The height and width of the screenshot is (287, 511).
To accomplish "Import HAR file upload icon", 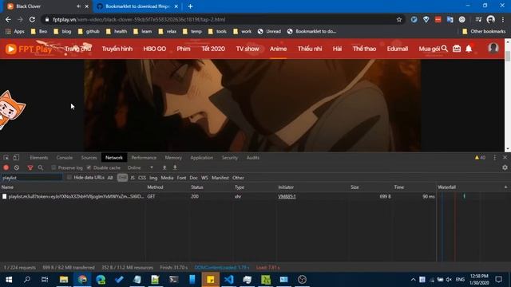I will (x=164, y=167).
